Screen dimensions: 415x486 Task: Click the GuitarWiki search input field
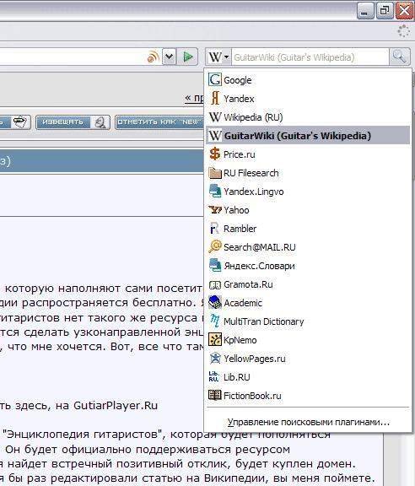(310, 57)
